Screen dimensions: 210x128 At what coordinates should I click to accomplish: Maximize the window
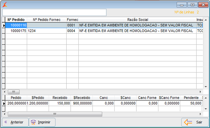tap(192, 5)
